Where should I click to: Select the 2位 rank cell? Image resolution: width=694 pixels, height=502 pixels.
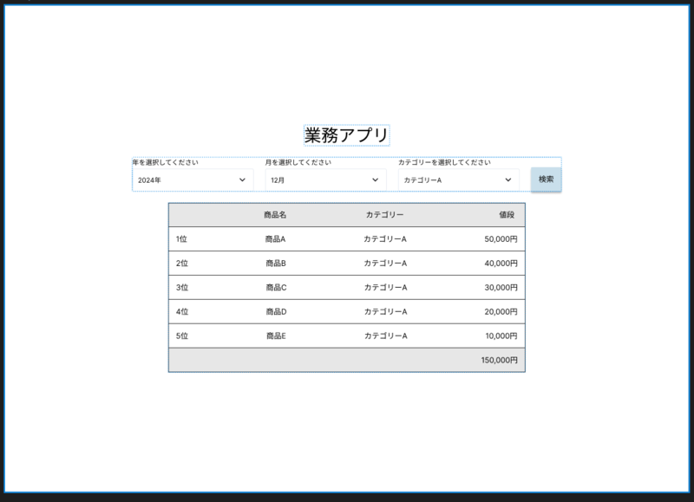pyautogui.click(x=182, y=264)
